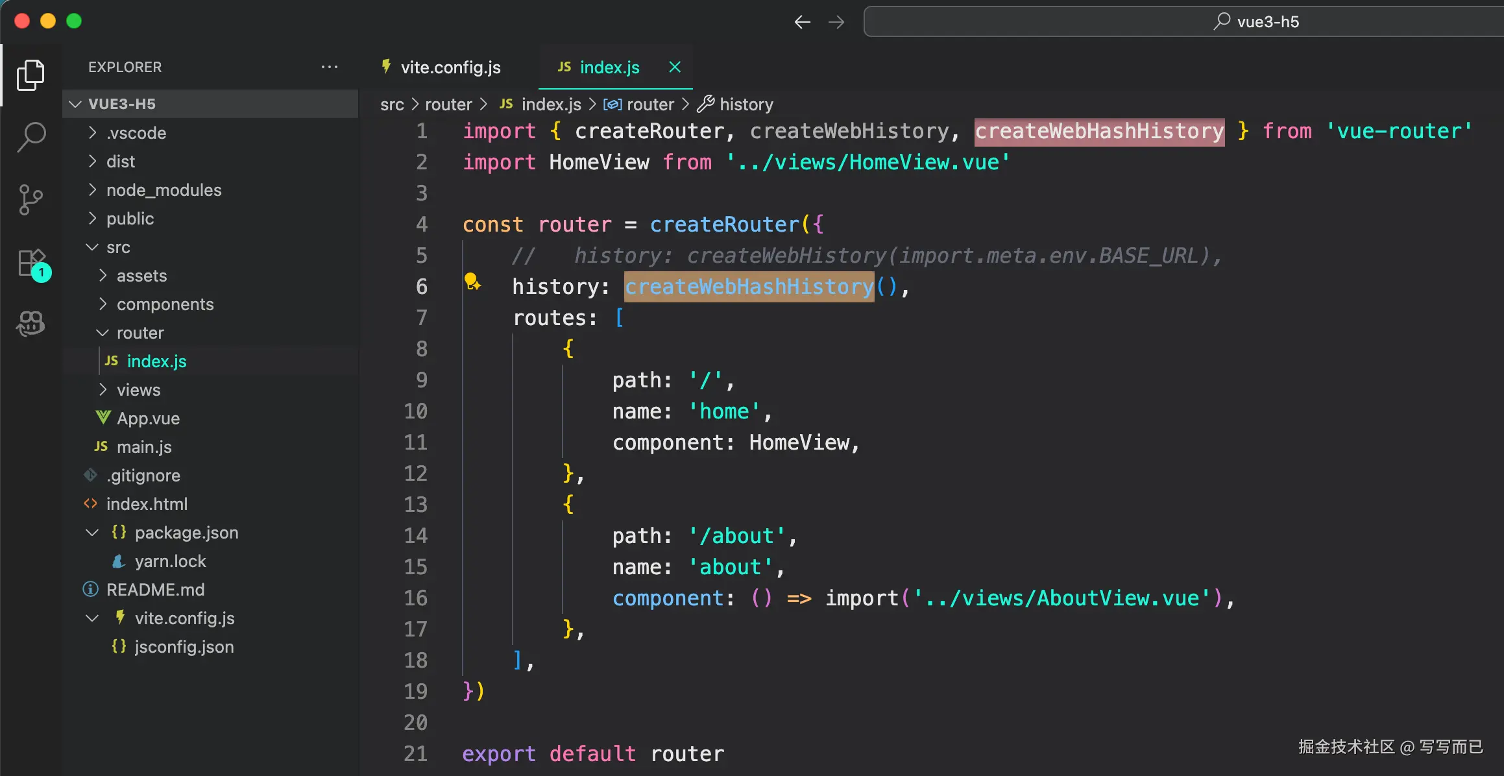The image size is (1504, 776).
Task: Close the index.js editor tab
Action: (x=675, y=67)
